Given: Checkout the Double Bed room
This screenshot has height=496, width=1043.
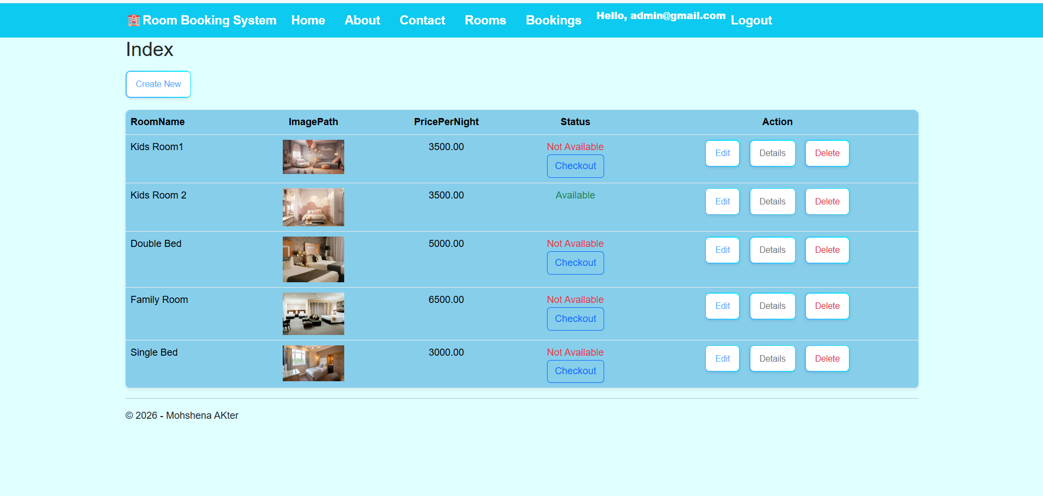Looking at the screenshot, I should [575, 263].
